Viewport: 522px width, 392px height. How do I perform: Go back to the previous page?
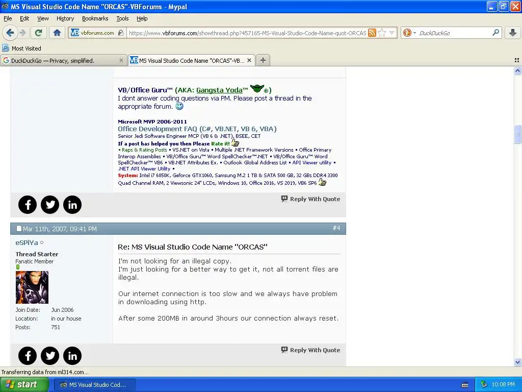click(10, 33)
